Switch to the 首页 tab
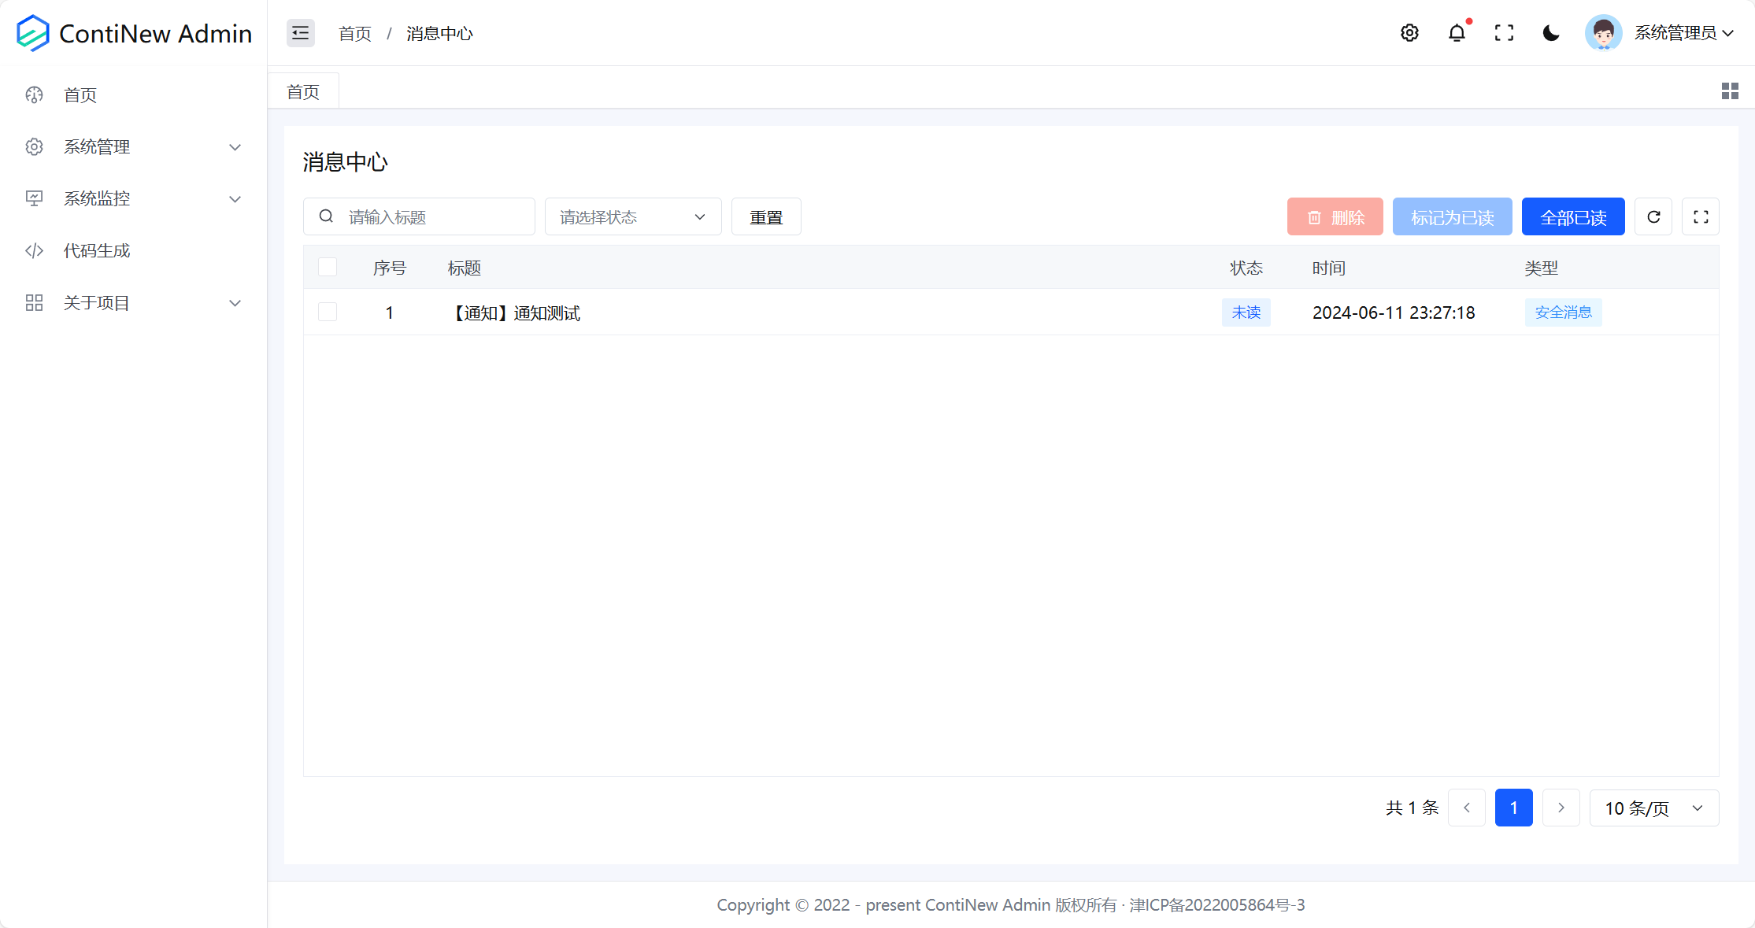Image resolution: width=1755 pixels, height=928 pixels. (303, 92)
